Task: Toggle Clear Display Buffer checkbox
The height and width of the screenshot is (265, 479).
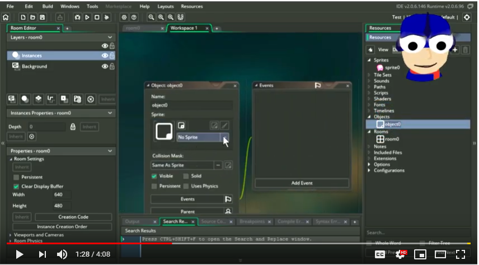Action: tap(16, 187)
